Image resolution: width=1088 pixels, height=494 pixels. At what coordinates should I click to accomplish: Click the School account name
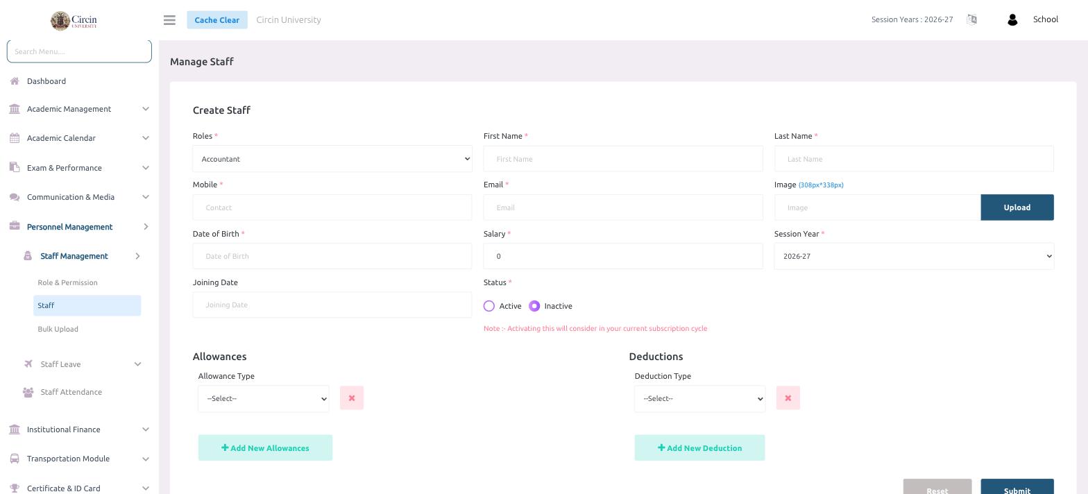(1046, 19)
